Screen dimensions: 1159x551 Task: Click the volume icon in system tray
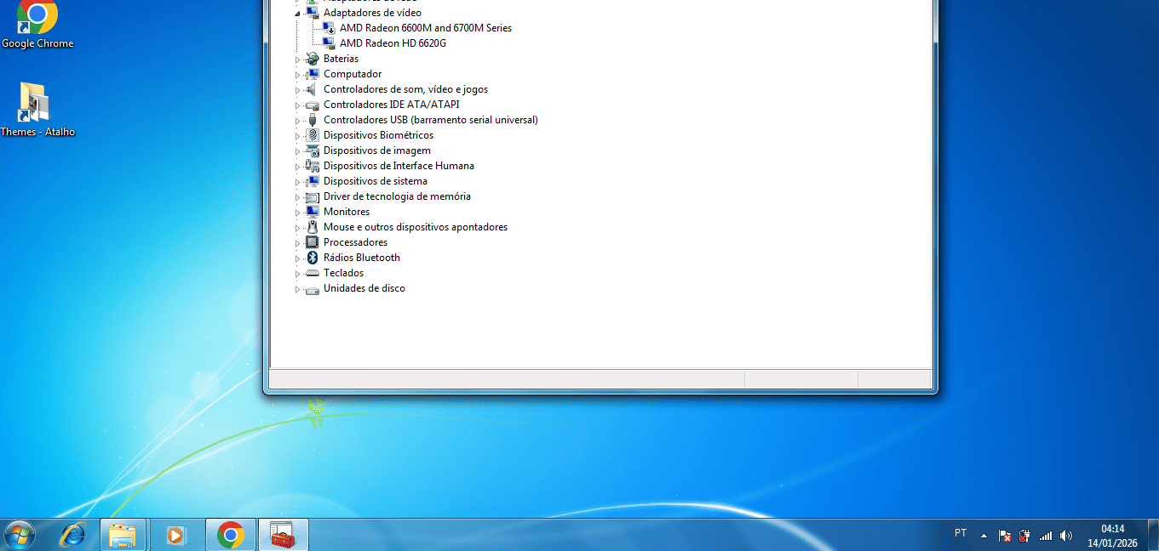click(x=1066, y=536)
